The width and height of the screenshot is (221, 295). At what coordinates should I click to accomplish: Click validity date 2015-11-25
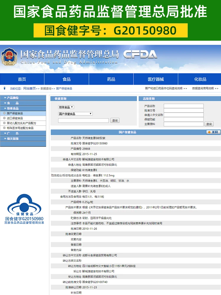tap(90, 154)
